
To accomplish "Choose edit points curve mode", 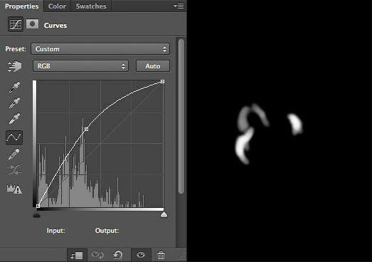I will [14, 137].
